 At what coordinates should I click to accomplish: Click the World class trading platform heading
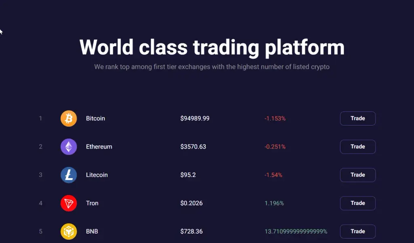(x=212, y=48)
